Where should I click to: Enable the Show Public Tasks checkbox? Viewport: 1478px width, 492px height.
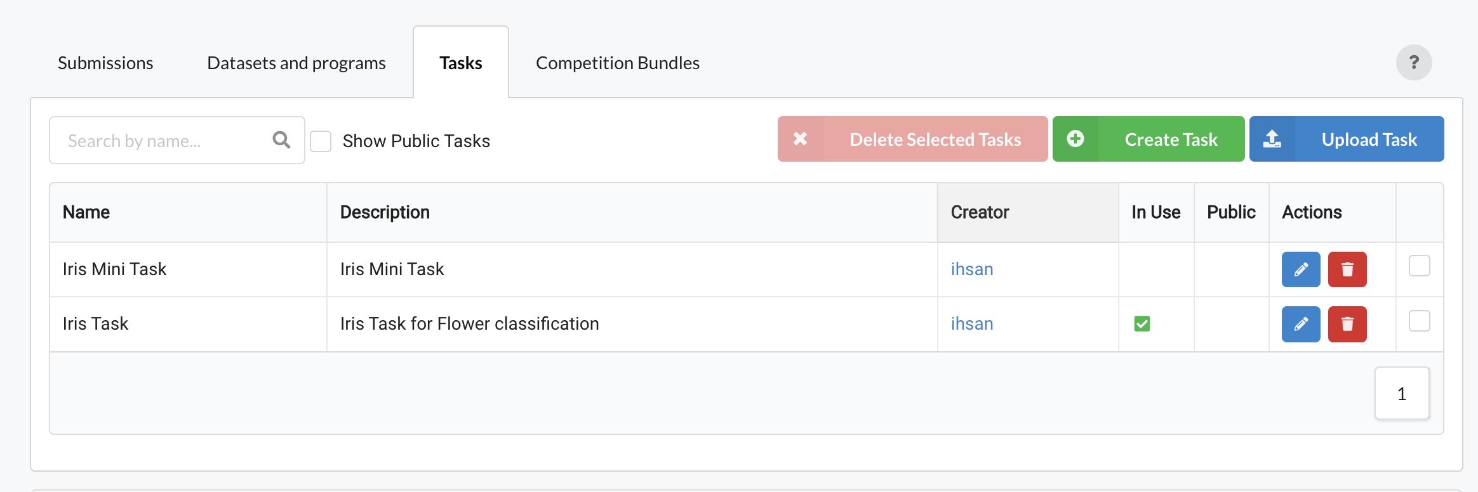click(x=321, y=141)
